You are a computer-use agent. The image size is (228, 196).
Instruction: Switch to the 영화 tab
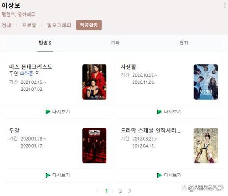[184, 43]
